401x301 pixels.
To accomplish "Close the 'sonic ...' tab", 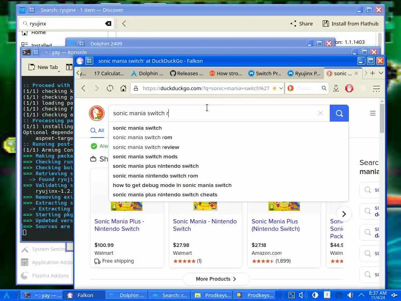I will point(356,73).
